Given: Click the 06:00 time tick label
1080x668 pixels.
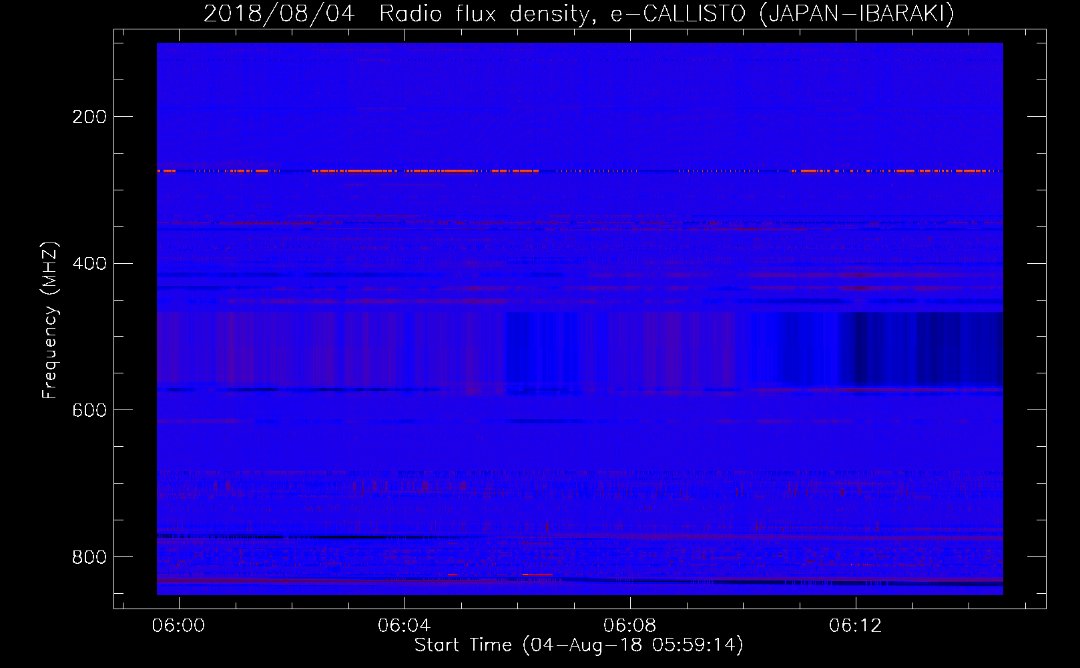Looking at the screenshot, I should 178,625.
